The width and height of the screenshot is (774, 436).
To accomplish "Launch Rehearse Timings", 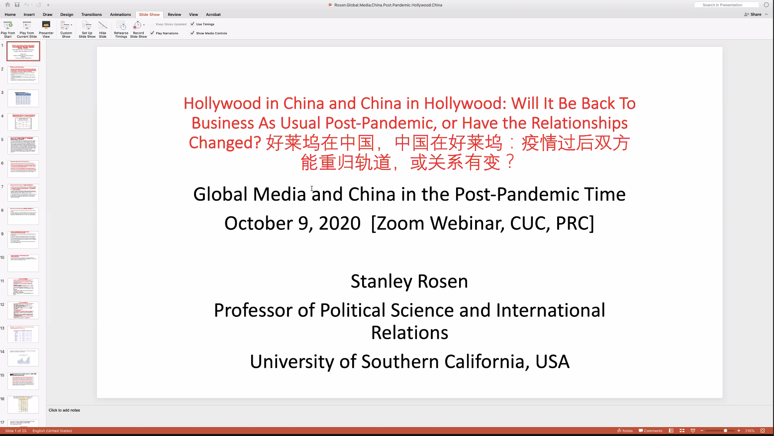I will (x=121, y=25).
